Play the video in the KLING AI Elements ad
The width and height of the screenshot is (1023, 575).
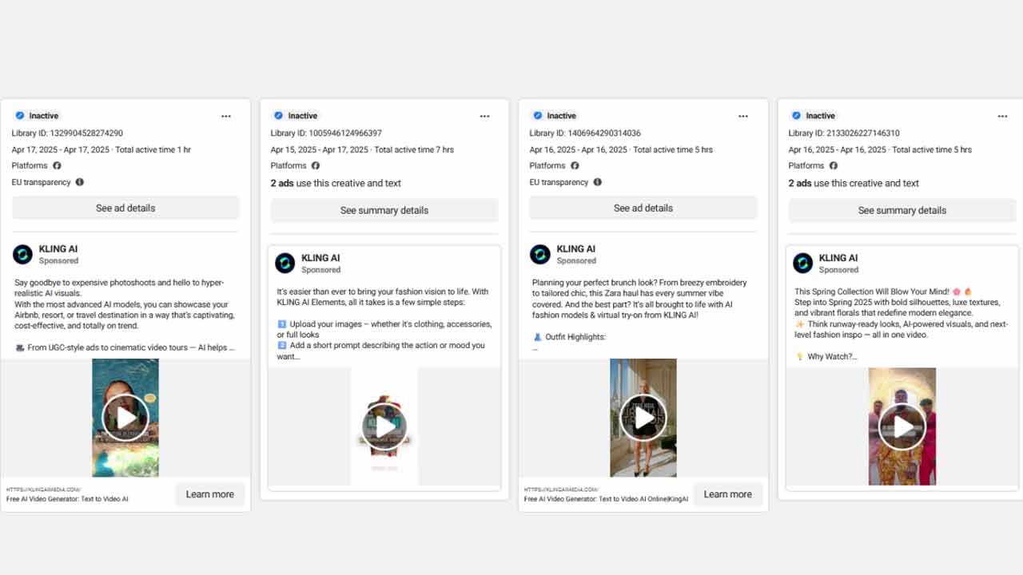[384, 427]
